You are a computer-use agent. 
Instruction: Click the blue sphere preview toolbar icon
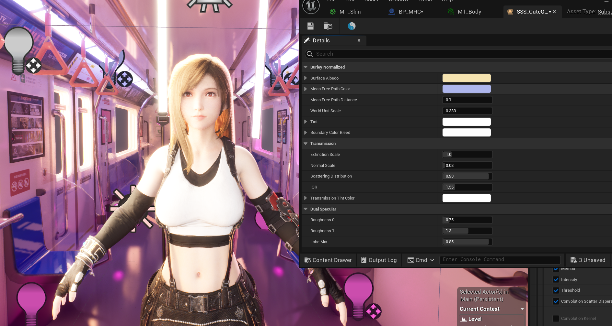pos(352,26)
